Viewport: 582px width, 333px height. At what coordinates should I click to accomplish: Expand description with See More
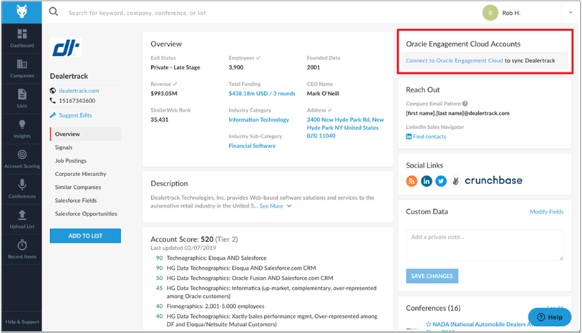click(x=275, y=206)
